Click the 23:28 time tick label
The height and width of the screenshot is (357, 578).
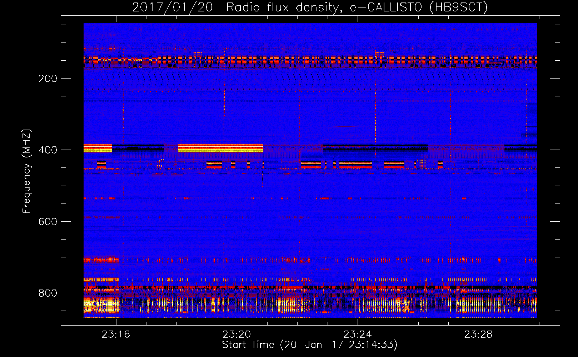click(x=478, y=335)
